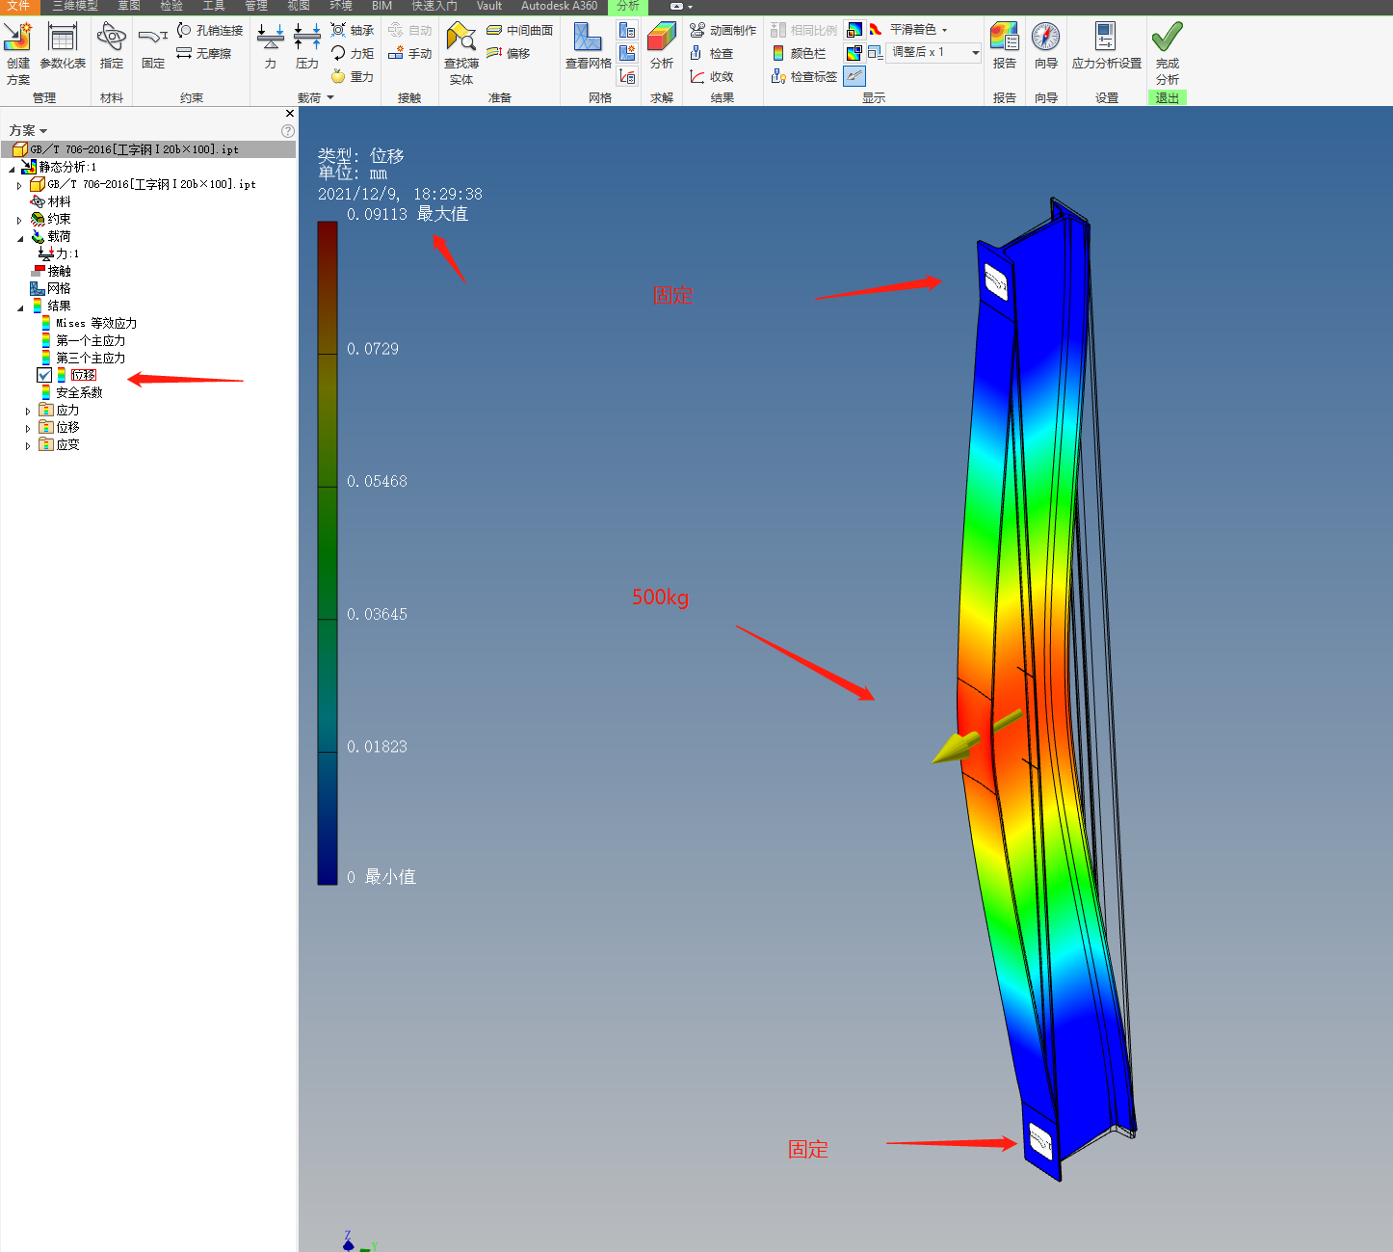The width and height of the screenshot is (1393, 1252).
Task: Open browser help question mark icon
Action: click(288, 131)
